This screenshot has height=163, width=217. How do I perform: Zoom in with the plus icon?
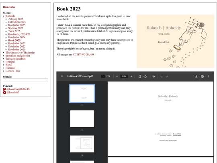(131, 76)
